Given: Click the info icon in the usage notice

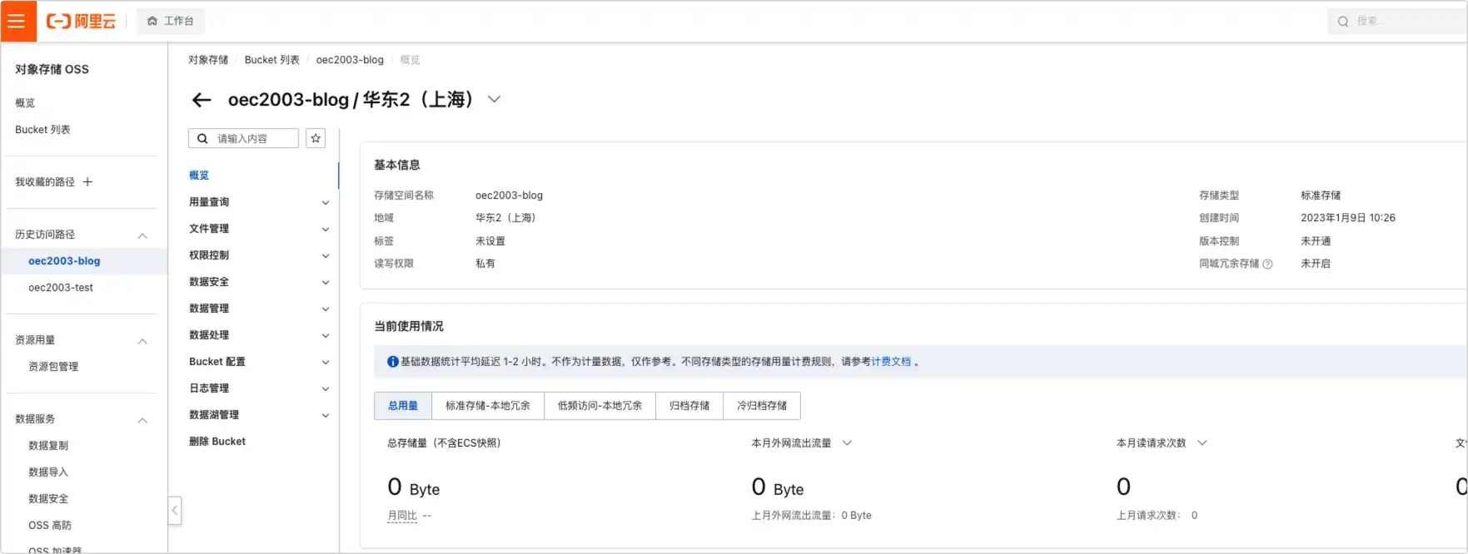Looking at the screenshot, I should tap(393, 362).
